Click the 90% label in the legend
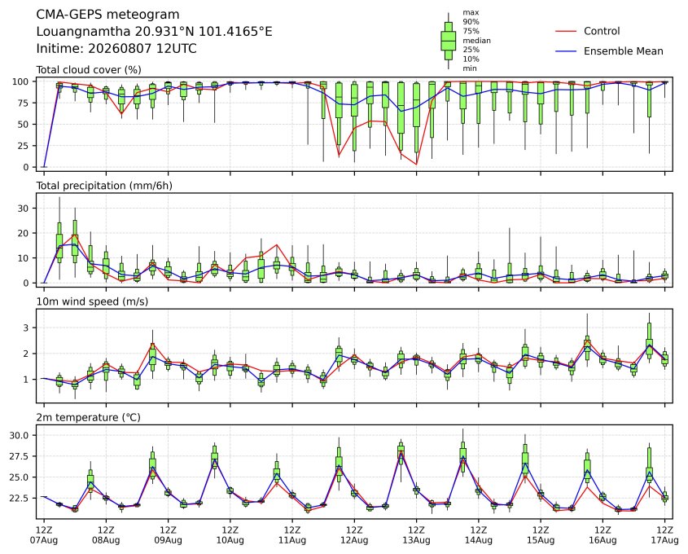Screen dimensions: 688x554 471,22
